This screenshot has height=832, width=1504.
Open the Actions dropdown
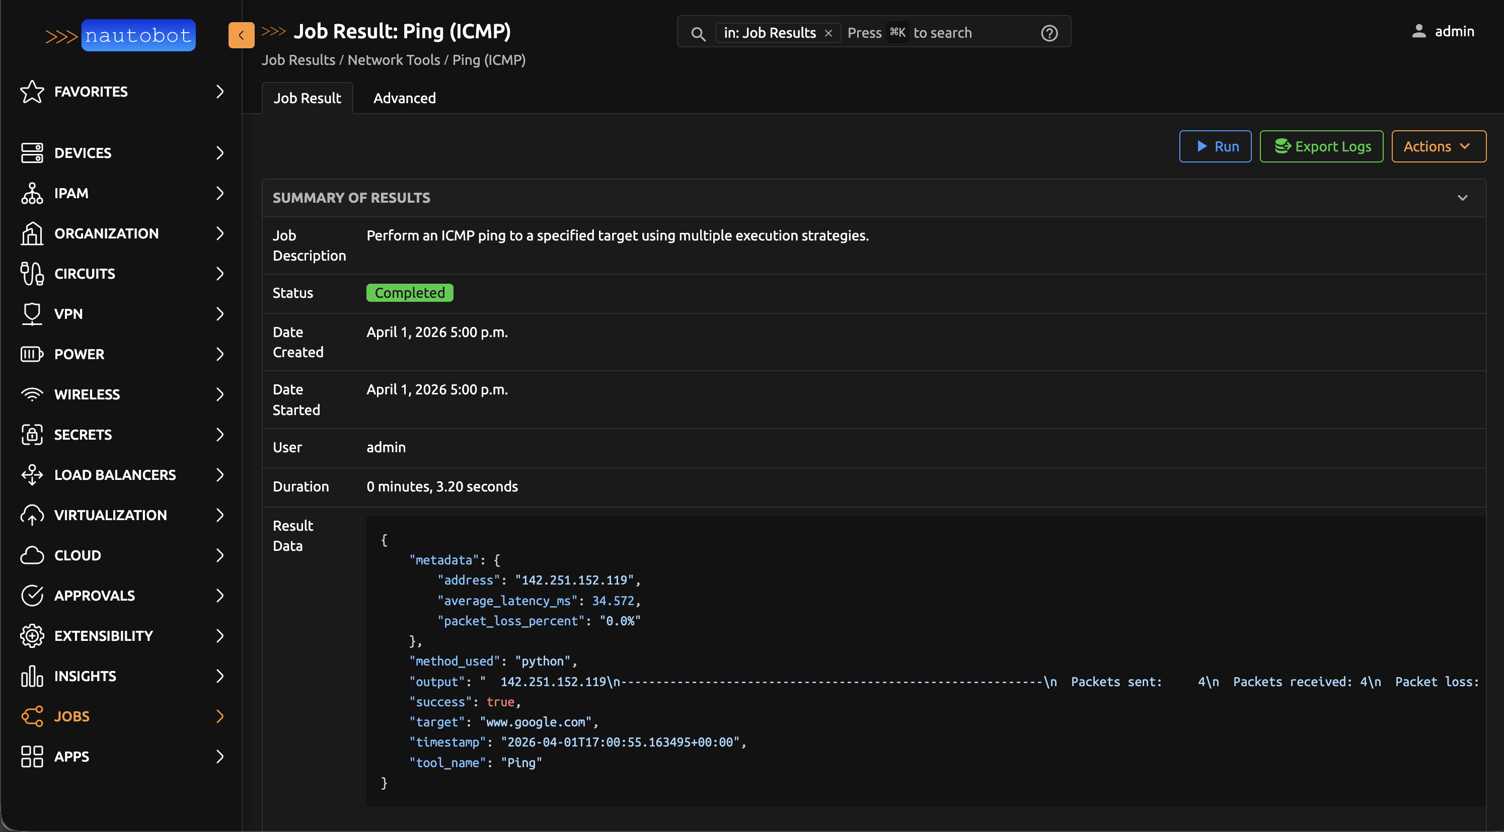coord(1438,146)
